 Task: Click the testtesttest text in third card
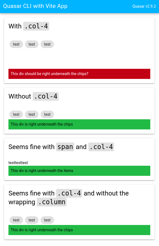(x=18, y=163)
